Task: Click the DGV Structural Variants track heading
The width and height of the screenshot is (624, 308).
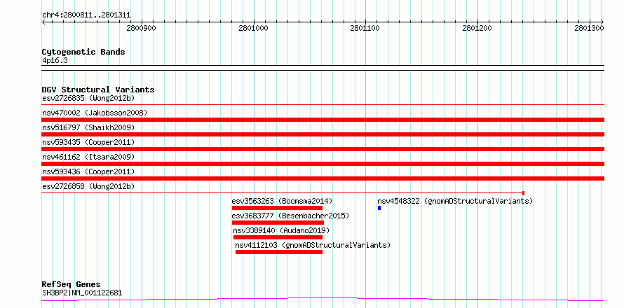Action: tap(98, 90)
